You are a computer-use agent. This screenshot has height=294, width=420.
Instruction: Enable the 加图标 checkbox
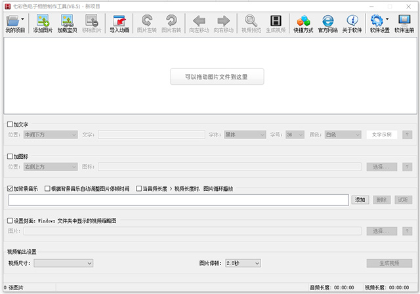10,156
